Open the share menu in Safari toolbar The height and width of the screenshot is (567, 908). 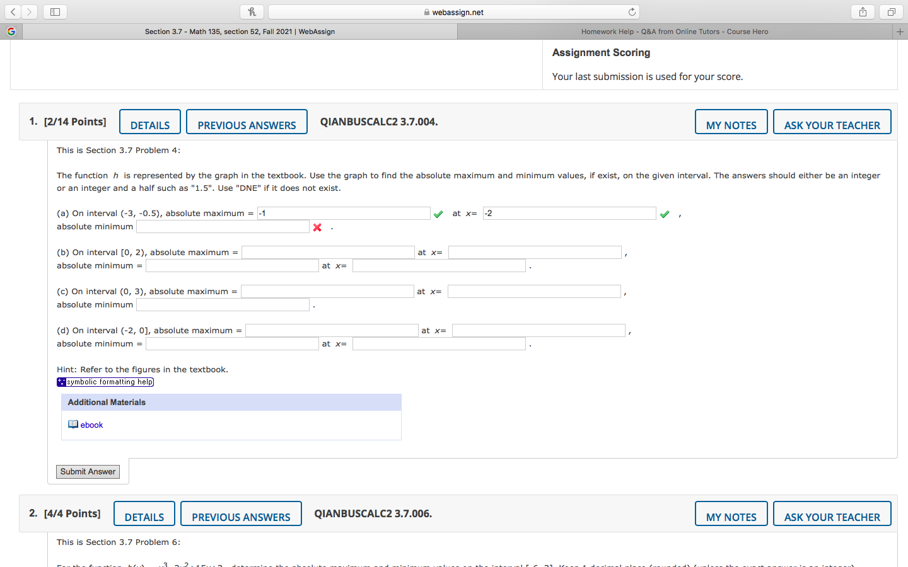(862, 11)
